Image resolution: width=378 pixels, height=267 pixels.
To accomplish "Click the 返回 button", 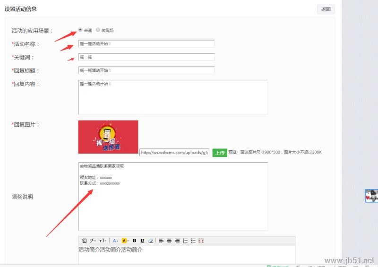I will pos(326,9).
